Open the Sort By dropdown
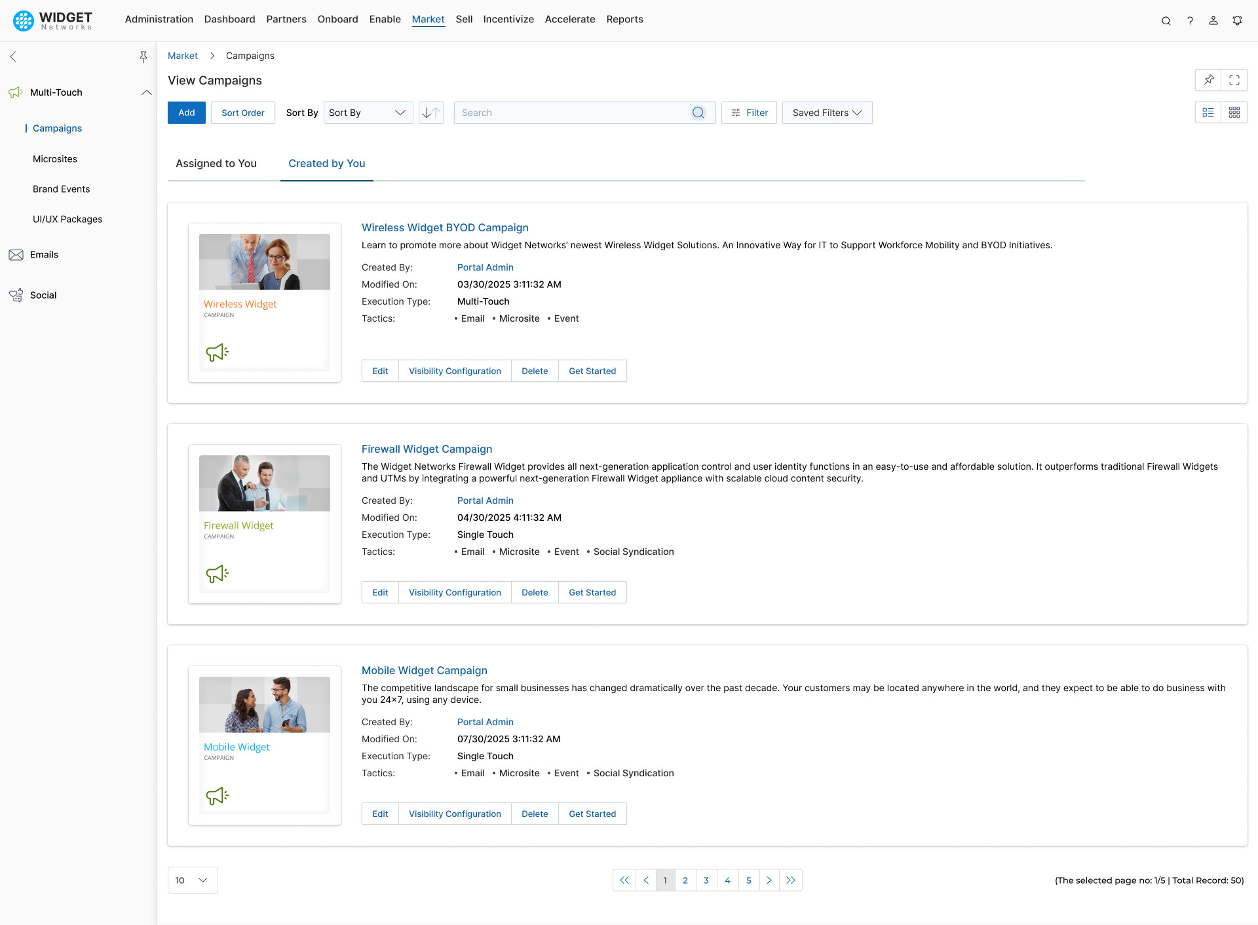This screenshot has width=1258, height=925. point(368,112)
